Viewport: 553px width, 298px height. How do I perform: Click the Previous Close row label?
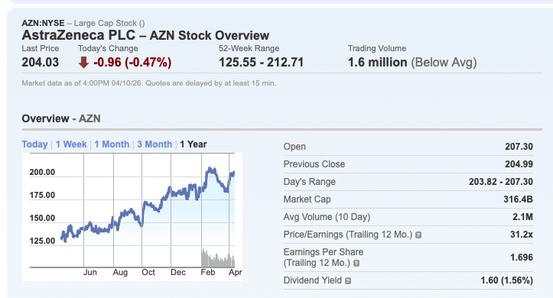coord(314,164)
